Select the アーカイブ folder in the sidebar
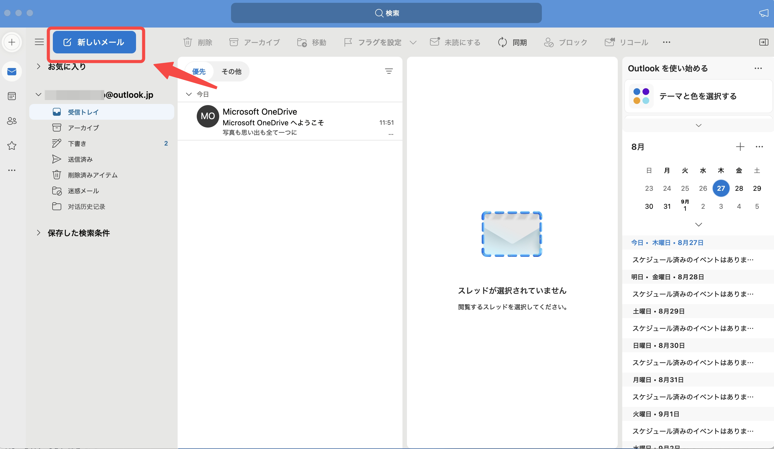Viewport: 774px width, 449px height. click(x=102, y=128)
